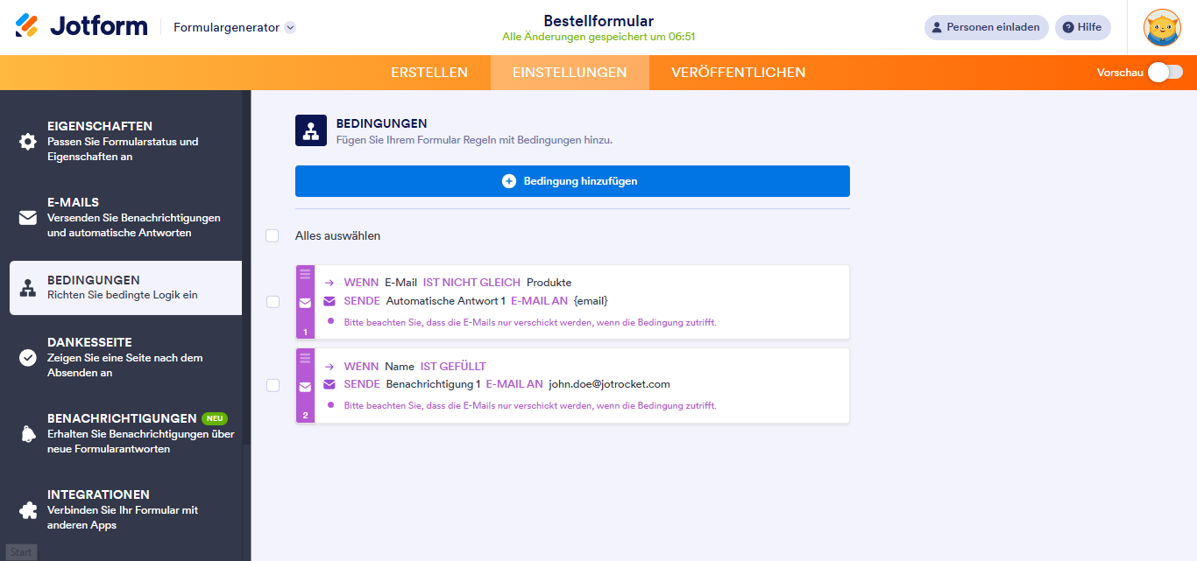
Task: Click the Bestellformular form title
Action: [598, 21]
